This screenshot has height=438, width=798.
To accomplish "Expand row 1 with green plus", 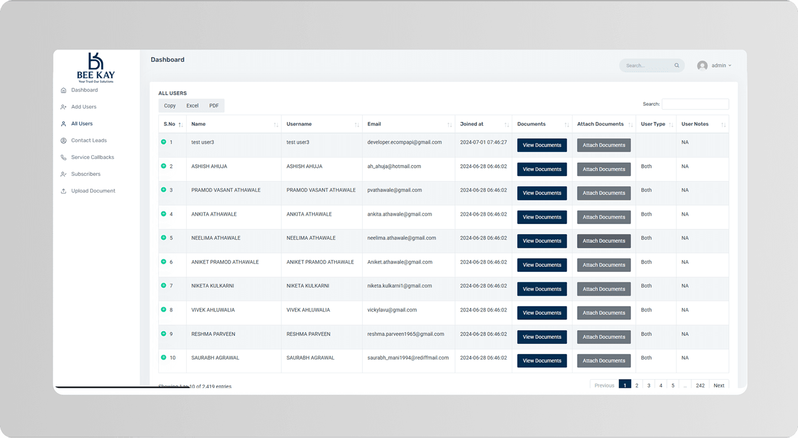I will [x=163, y=142].
